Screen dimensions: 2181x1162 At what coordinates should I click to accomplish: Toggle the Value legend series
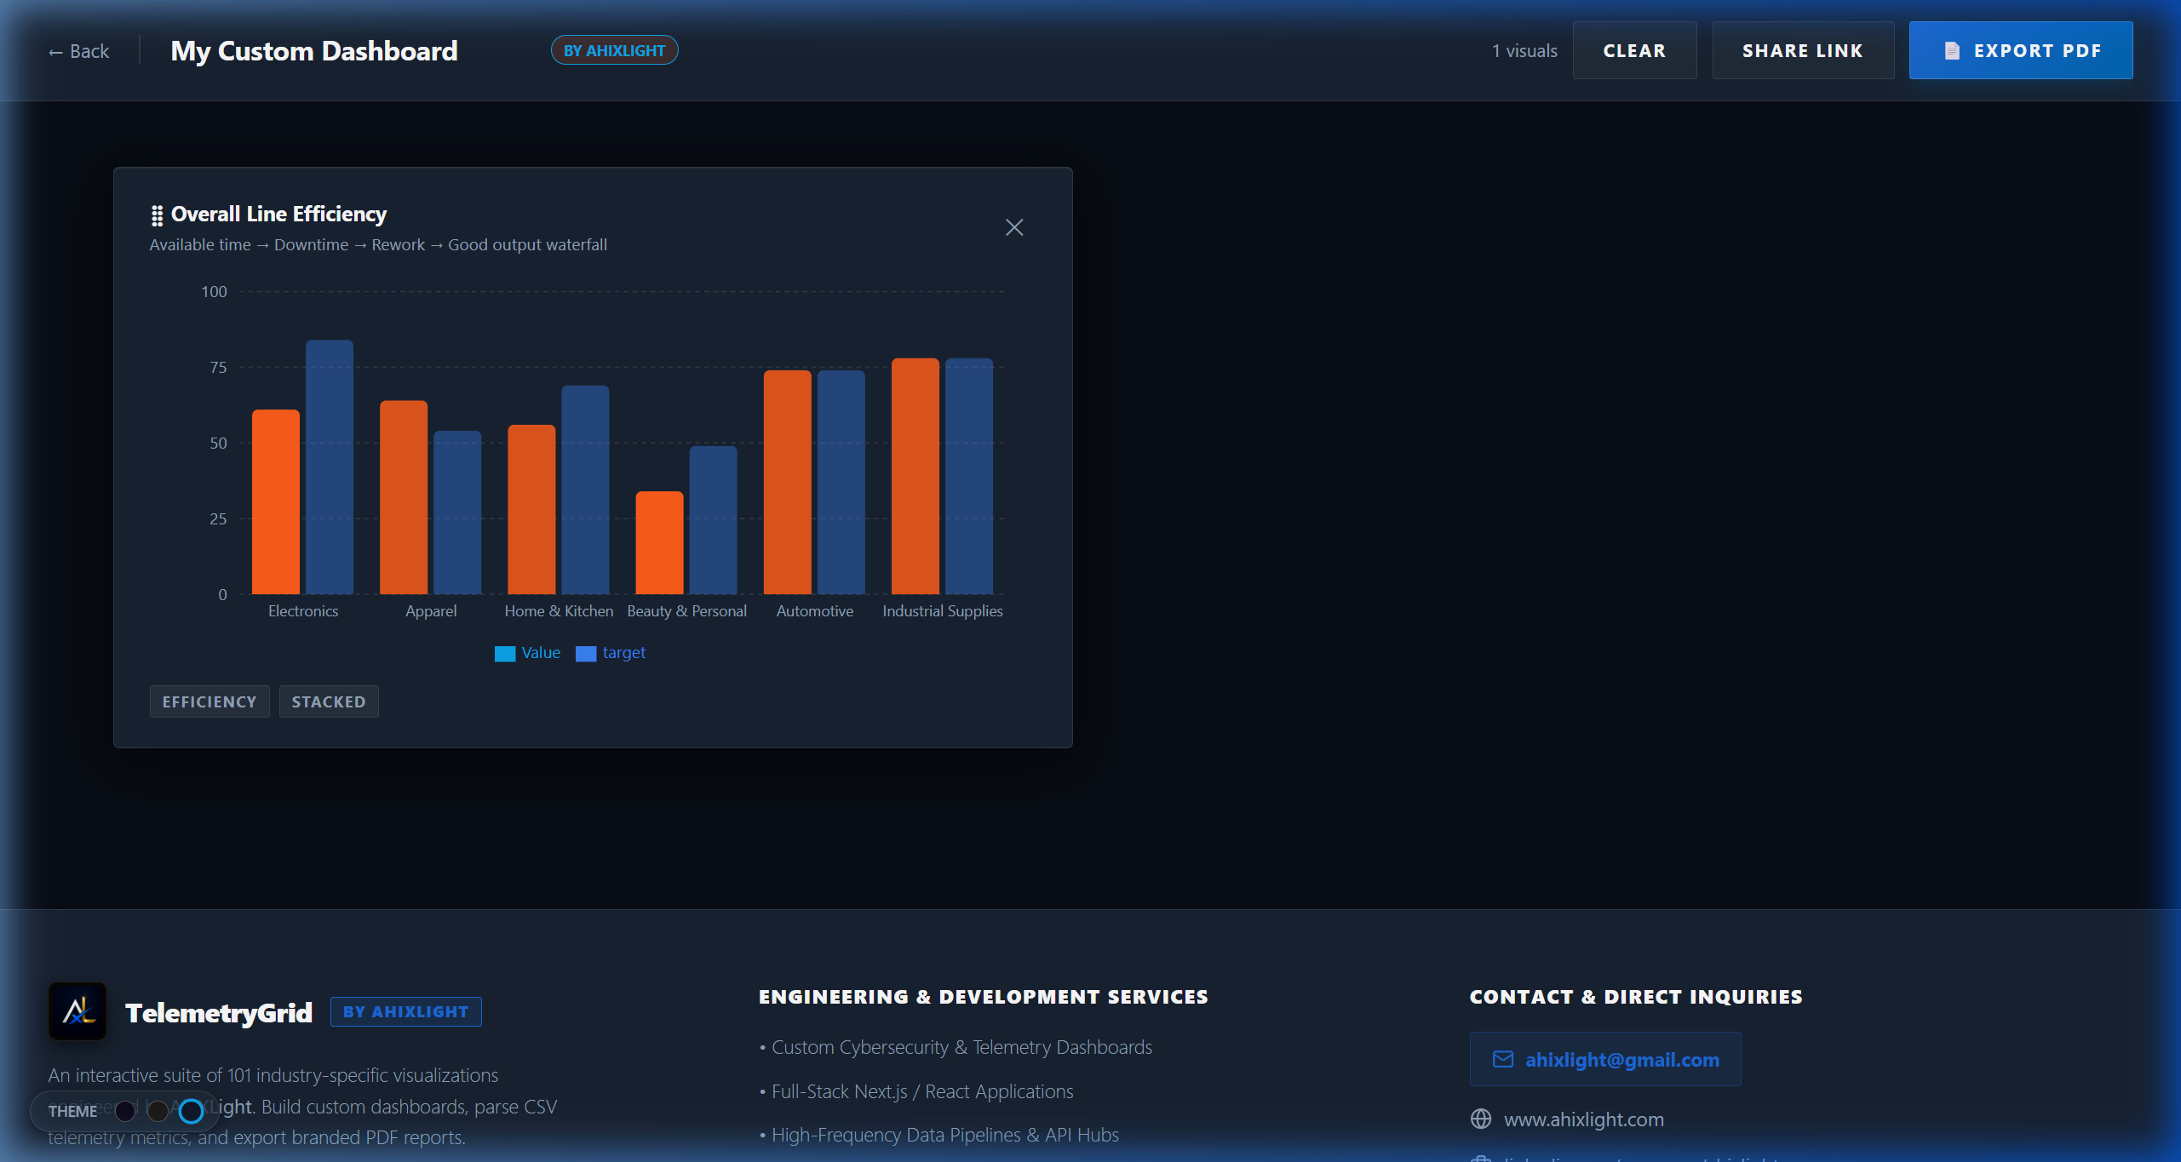click(527, 653)
